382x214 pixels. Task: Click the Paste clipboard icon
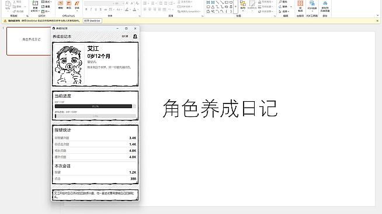(8, 4)
